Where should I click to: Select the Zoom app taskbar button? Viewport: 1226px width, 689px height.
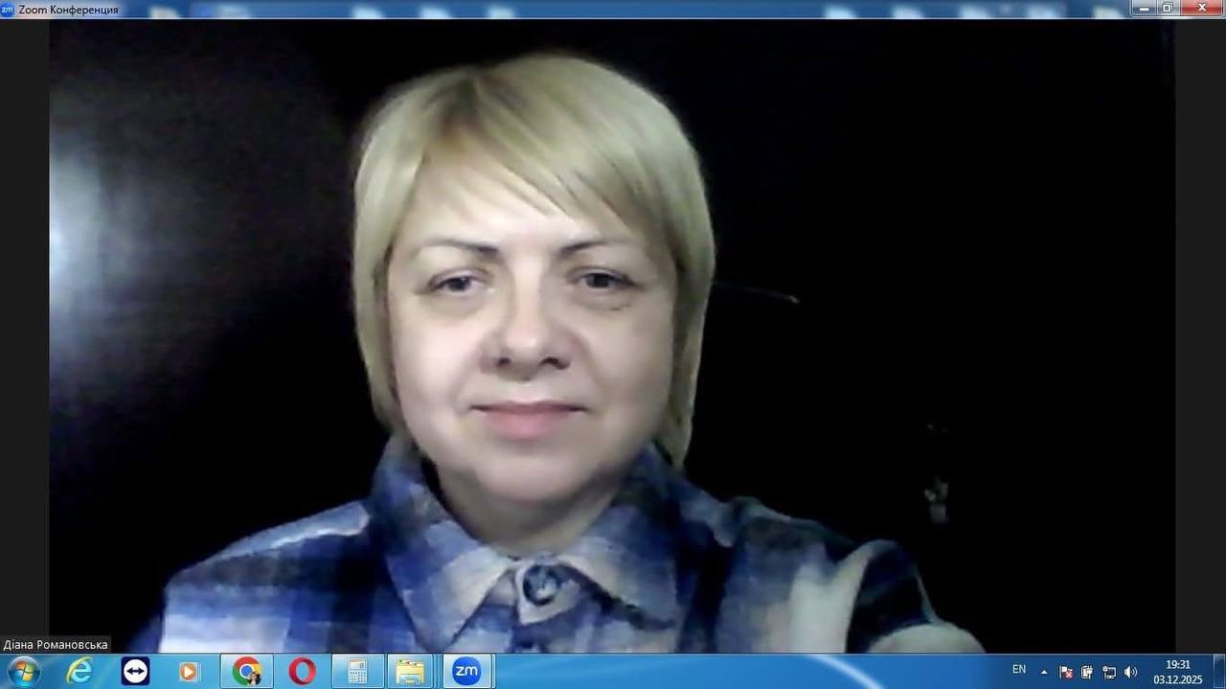point(466,672)
